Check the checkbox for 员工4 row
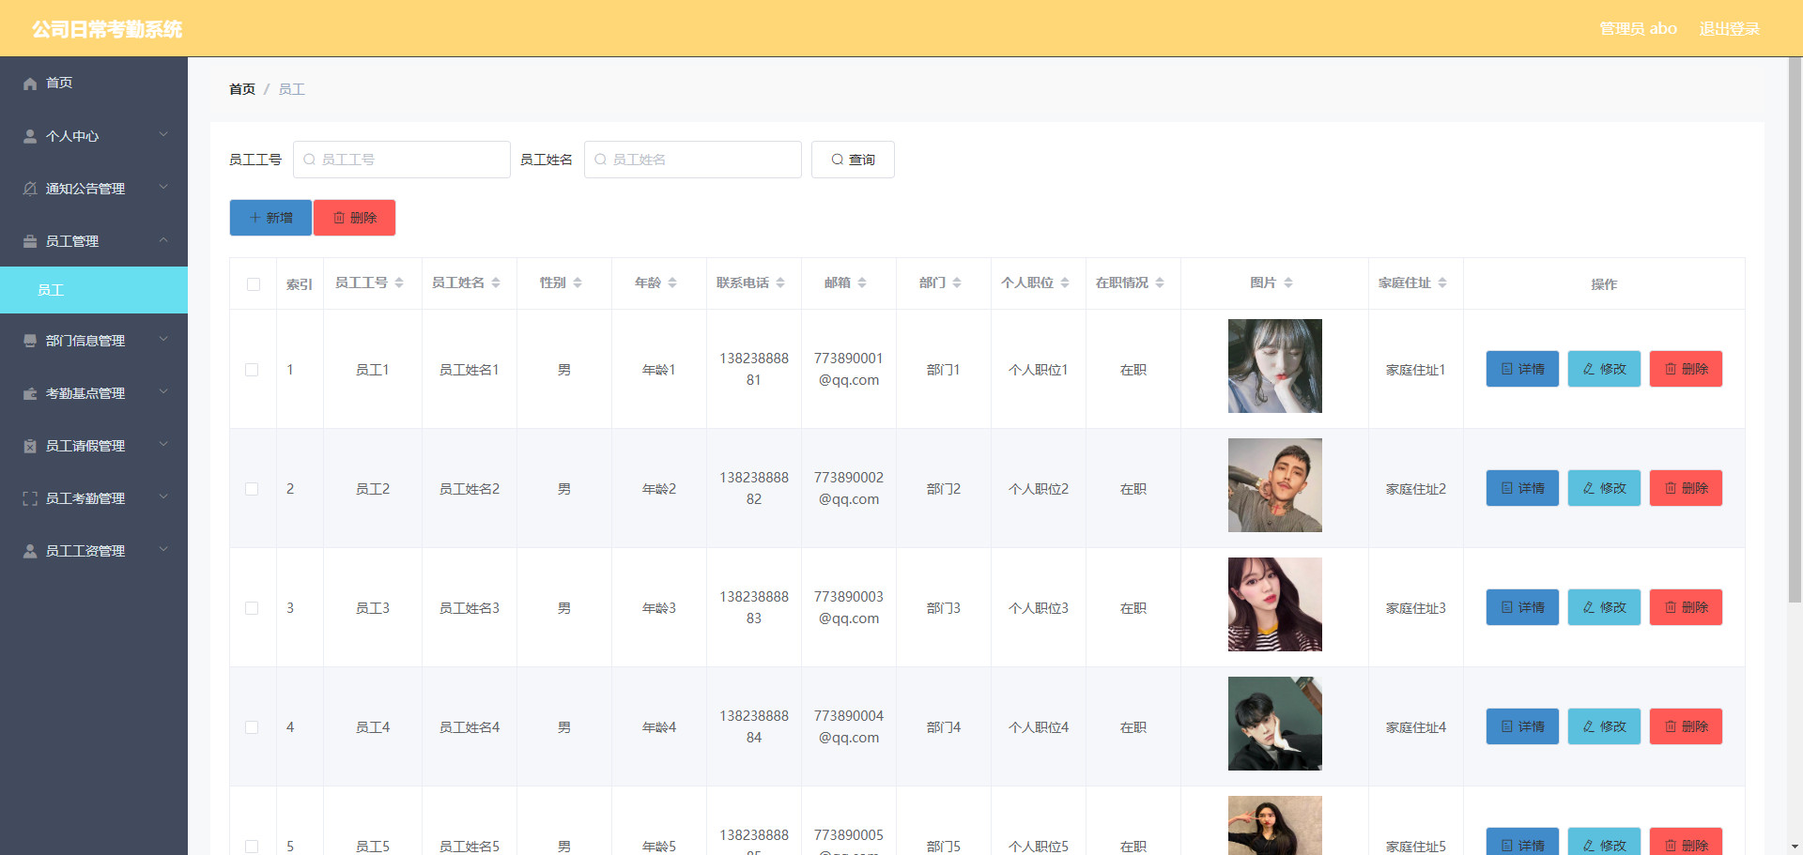This screenshot has width=1803, height=855. (252, 727)
